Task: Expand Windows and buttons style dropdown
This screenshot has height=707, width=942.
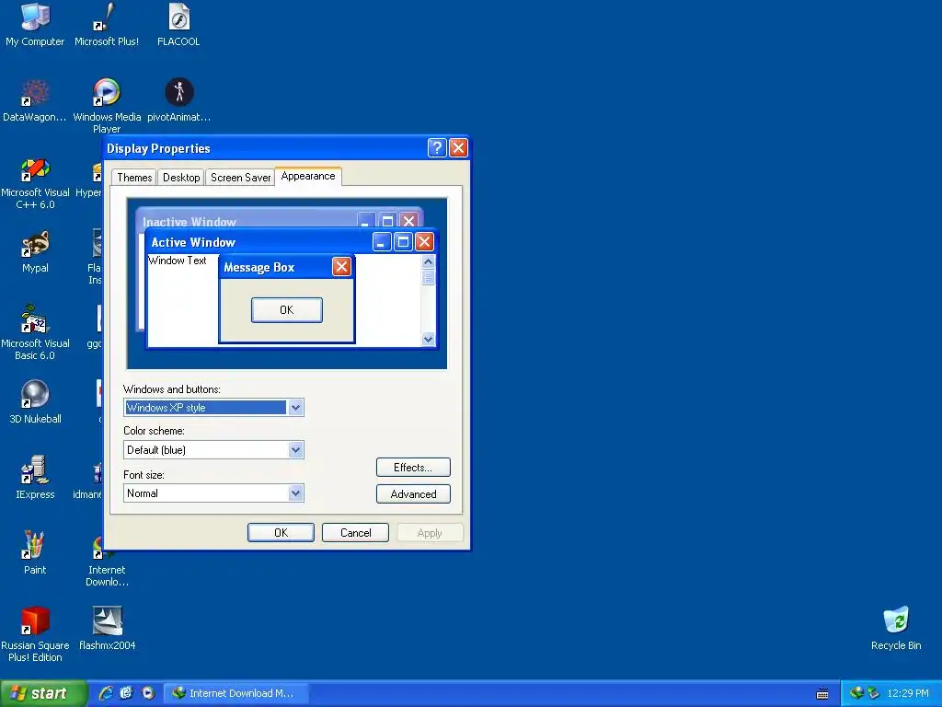Action: [x=295, y=408]
